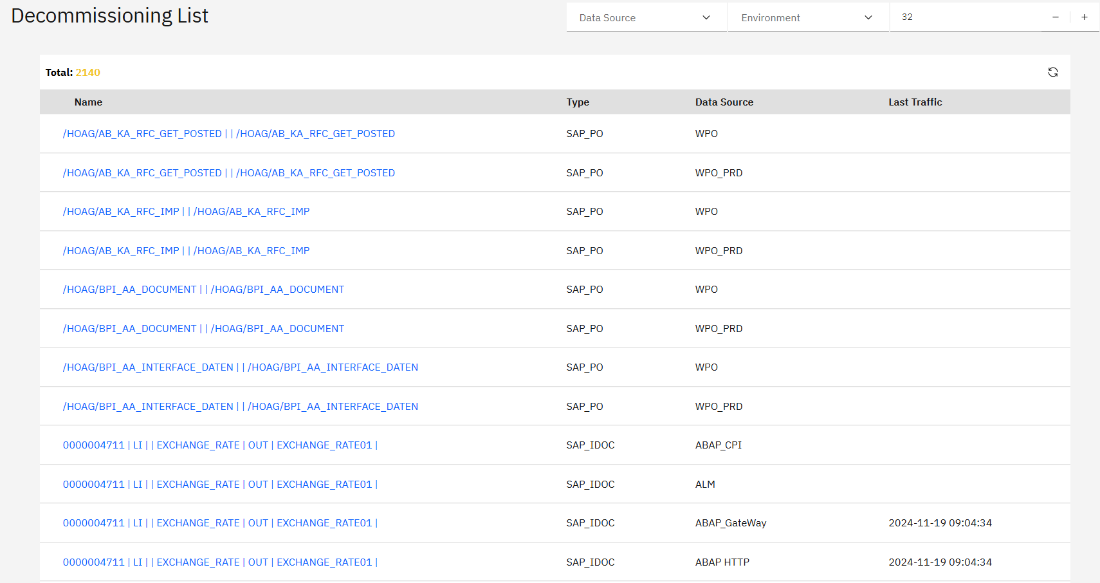1100x583 pixels.
Task: Open the Data Source dropdown
Action: pyautogui.click(x=646, y=17)
